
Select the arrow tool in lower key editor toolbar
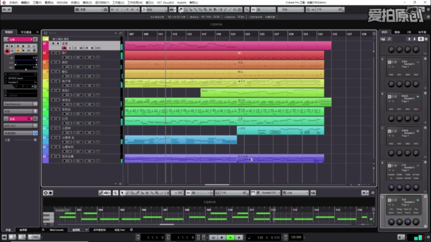pyautogui.click(x=122, y=193)
